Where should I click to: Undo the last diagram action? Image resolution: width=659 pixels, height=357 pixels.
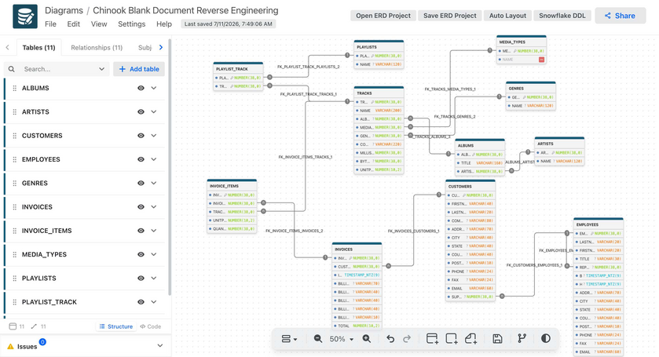point(390,338)
